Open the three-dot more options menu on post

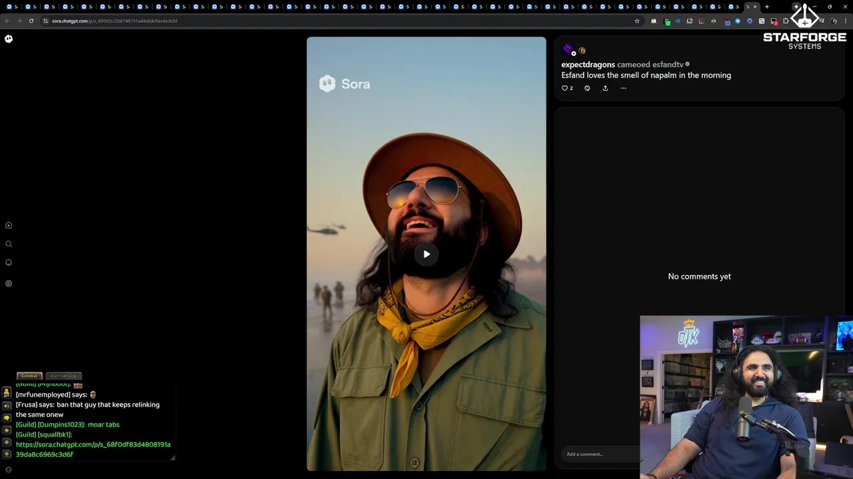click(x=623, y=88)
